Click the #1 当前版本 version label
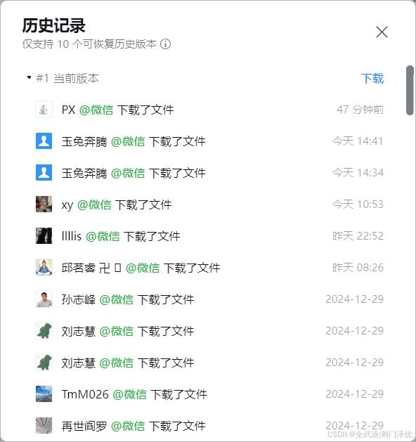This screenshot has width=416, height=442. [67, 79]
